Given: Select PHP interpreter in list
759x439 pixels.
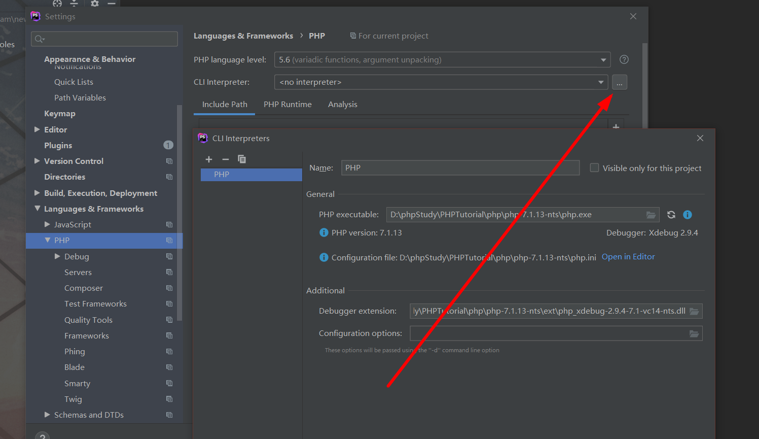Looking at the screenshot, I should (251, 175).
